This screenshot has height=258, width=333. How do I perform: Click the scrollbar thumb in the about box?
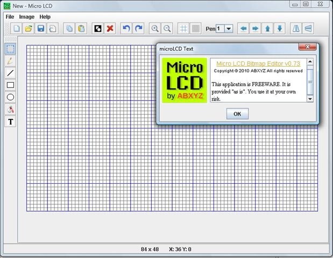tap(310, 82)
